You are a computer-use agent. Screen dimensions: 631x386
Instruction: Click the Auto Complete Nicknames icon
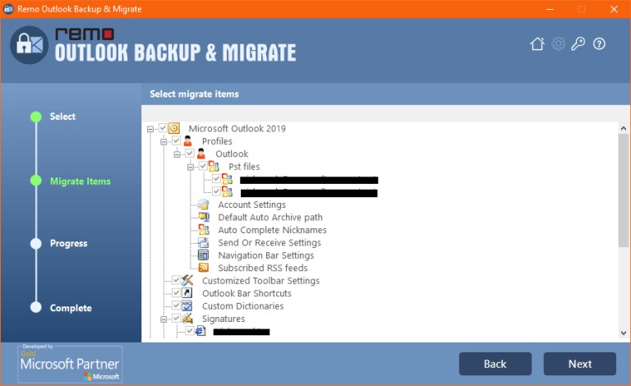pos(204,230)
